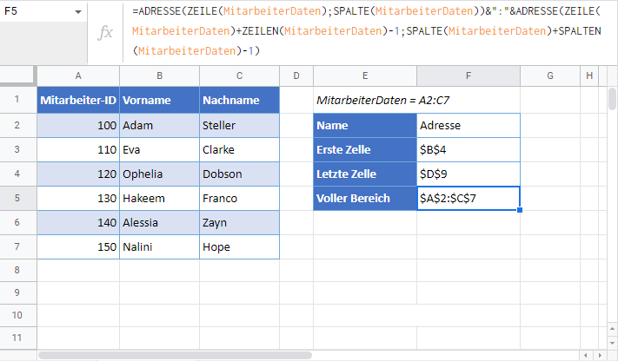Screen dimensions: 618x361
Task: Click the fill handle of cell F5
Action: 520,210
